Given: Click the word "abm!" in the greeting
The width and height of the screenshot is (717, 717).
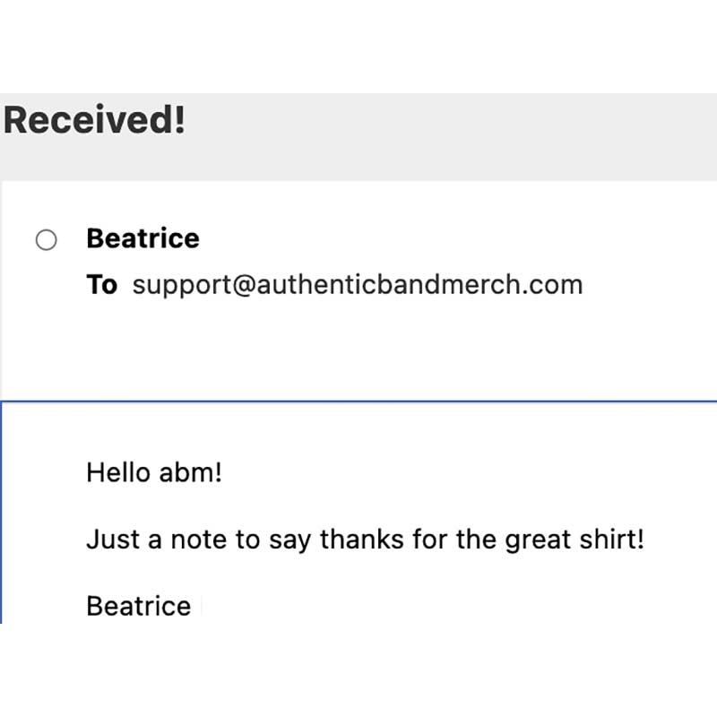Looking at the screenshot, I should coord(190,472).
